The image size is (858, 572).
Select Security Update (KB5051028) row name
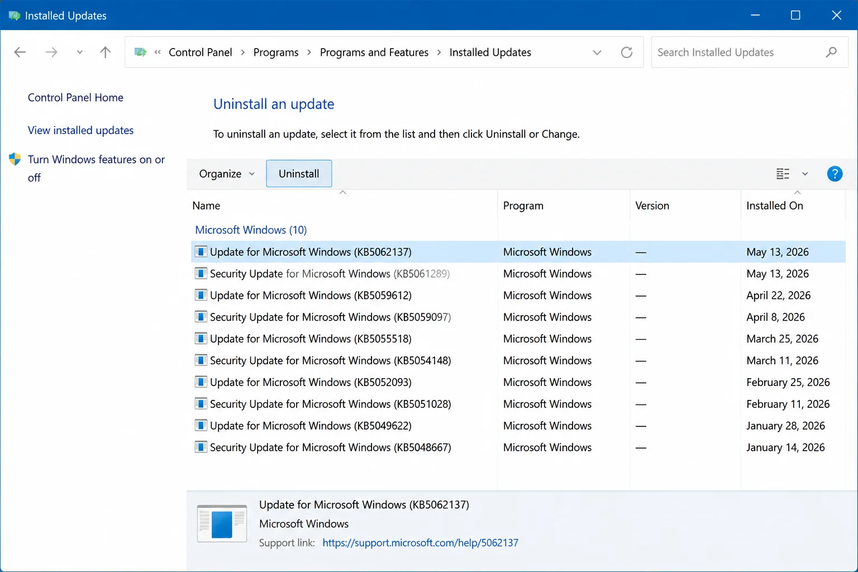pyautogui.click(x=330, y=404)
